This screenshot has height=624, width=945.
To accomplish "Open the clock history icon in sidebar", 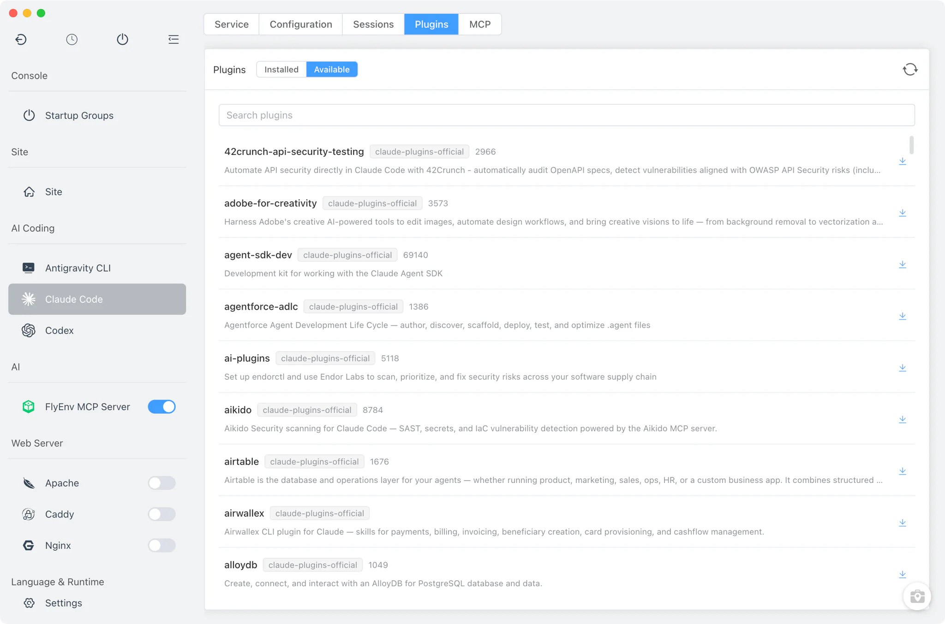I will coord(72,39).
